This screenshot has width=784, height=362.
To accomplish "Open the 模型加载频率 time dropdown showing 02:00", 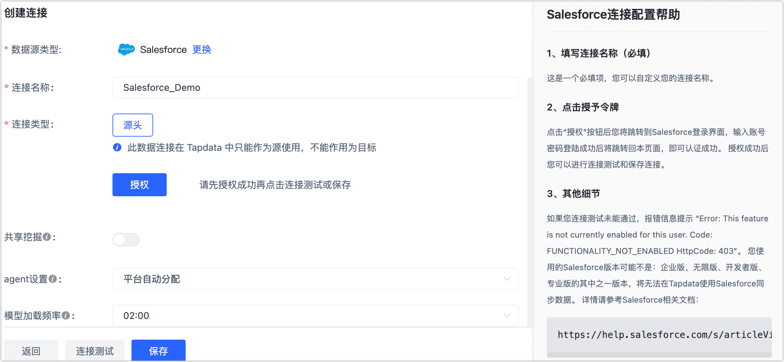I will [315, 316].
